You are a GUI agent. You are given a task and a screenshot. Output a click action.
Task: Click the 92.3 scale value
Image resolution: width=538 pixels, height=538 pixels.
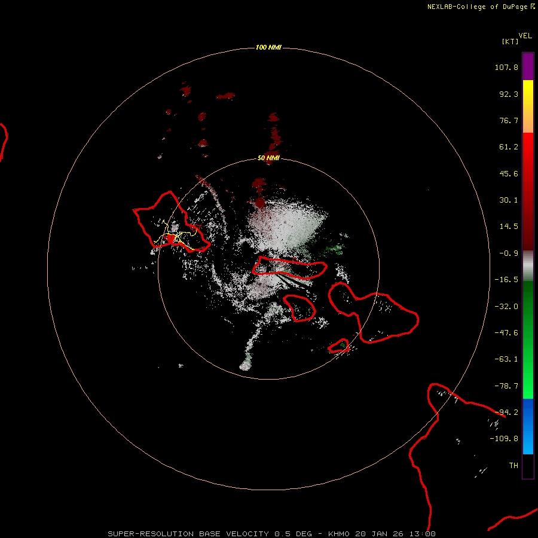click(509, 94)
